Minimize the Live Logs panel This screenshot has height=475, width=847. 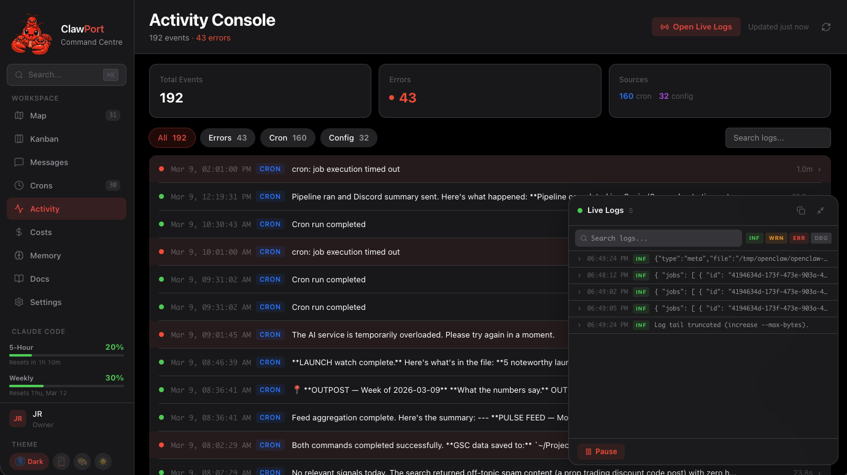click(x=821, y=210)
